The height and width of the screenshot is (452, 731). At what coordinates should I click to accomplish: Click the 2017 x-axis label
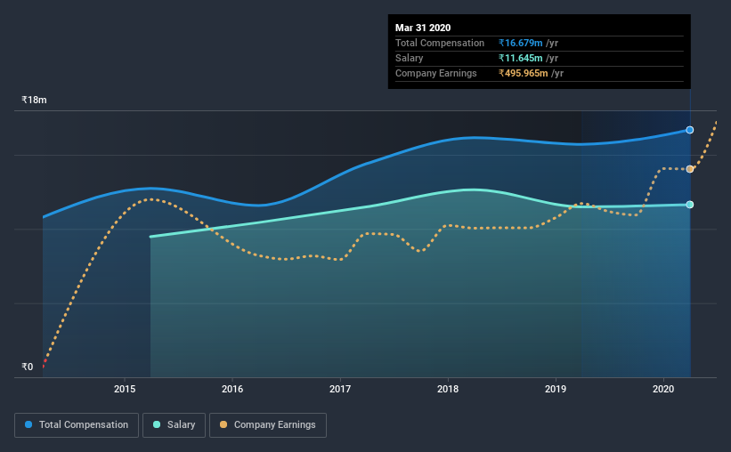tap(340, 389)
